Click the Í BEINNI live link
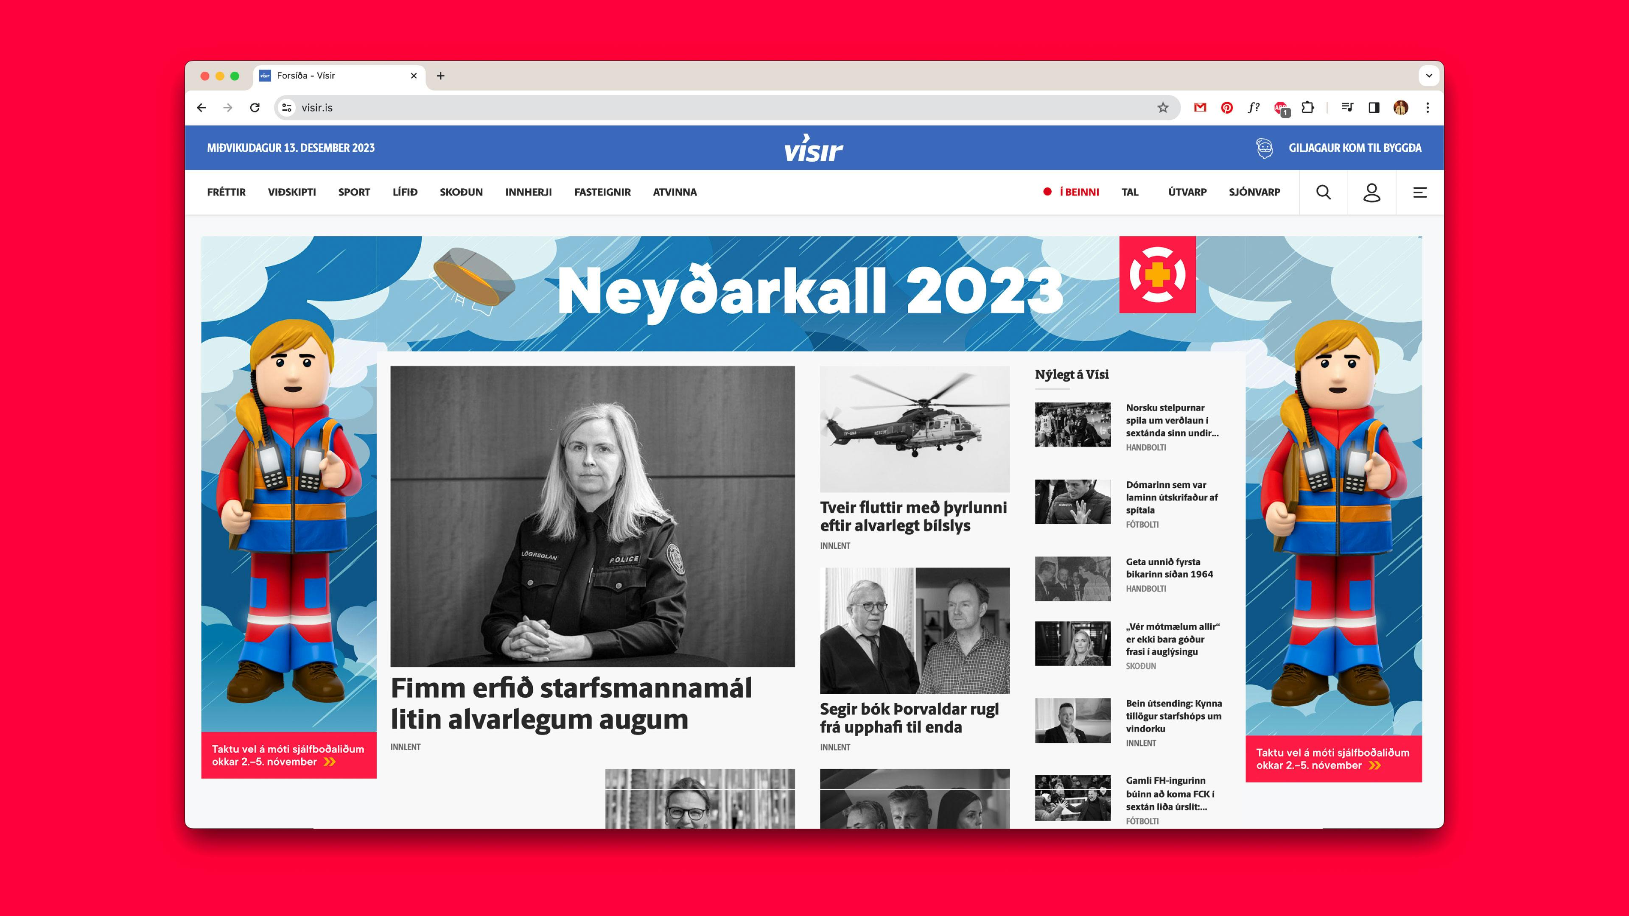This screenshot has height=916, width=1629. pos(1079,192)
